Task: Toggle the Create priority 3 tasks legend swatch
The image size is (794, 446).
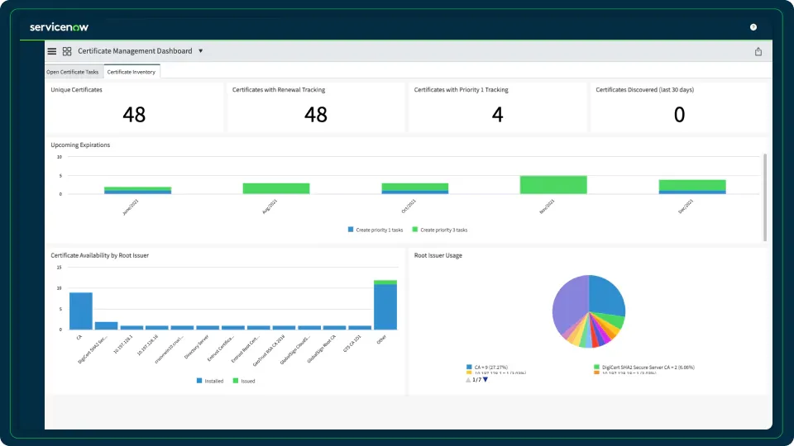Action: 415,230
